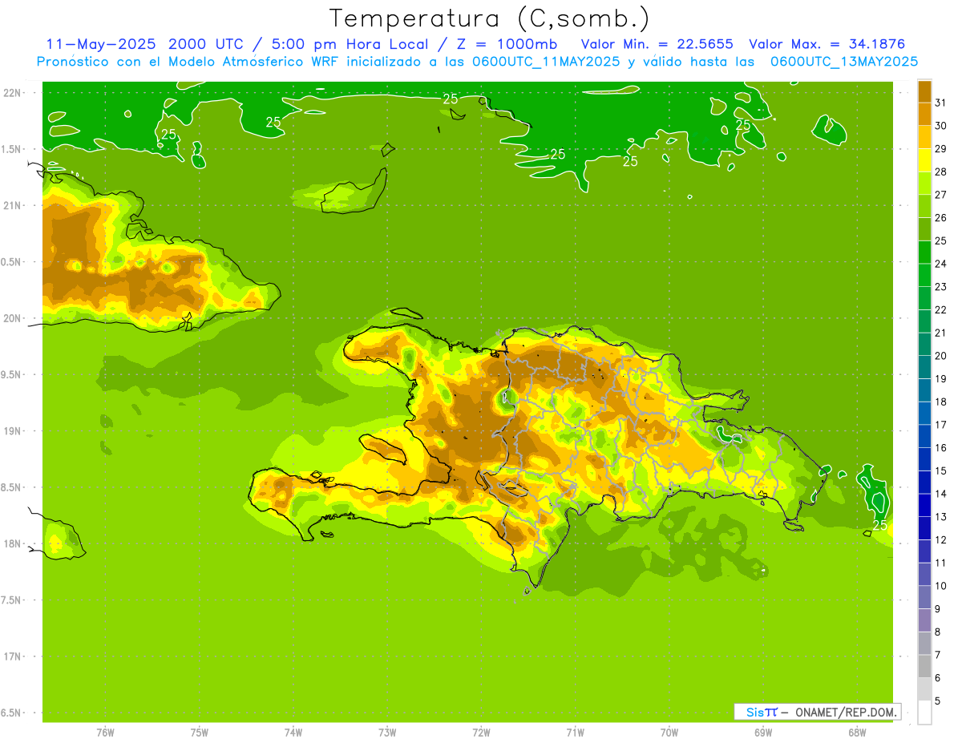Click the brown color bar segment above 31

point(924,91)
